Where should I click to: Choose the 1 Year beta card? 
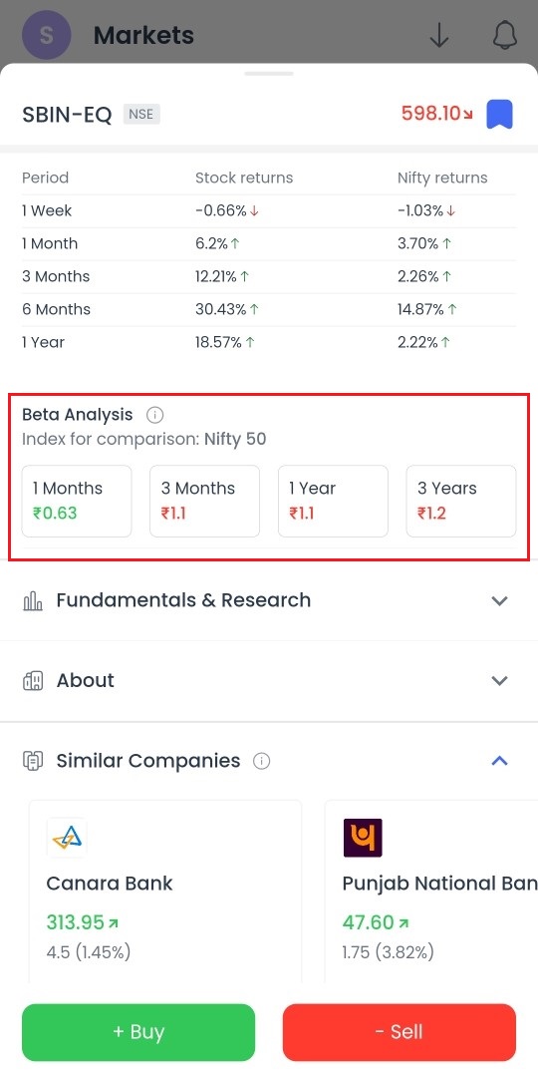tap(333, 502)
